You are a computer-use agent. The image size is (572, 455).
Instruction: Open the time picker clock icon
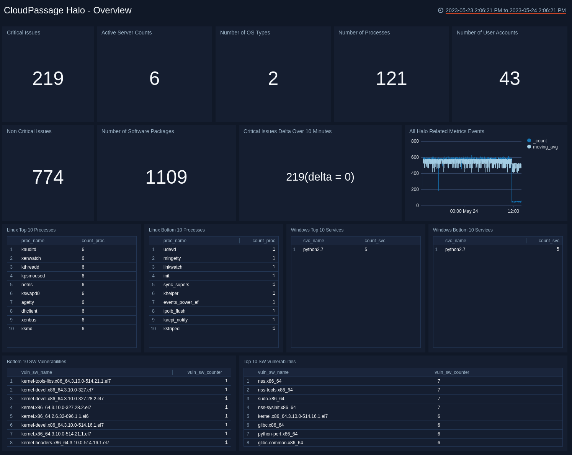(441, 11)
